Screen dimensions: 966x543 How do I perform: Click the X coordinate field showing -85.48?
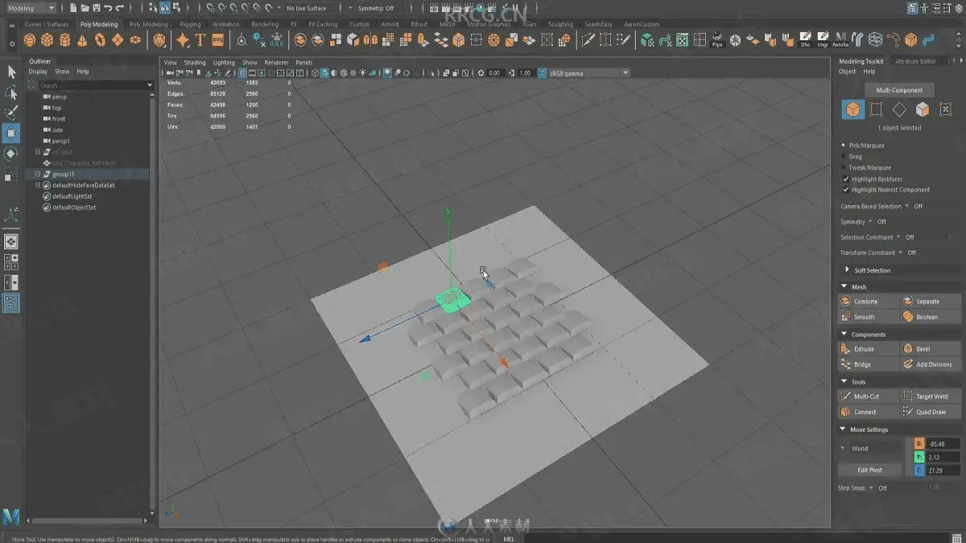click(x=943, y=443)
